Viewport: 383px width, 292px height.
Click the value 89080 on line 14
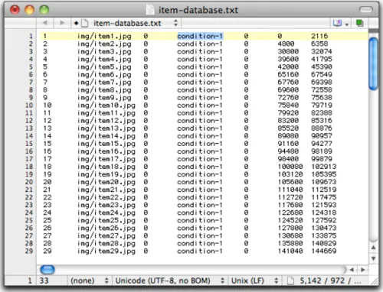[288, 136]
